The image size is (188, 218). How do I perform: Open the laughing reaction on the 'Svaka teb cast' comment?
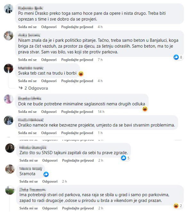(x=81, y=74)
